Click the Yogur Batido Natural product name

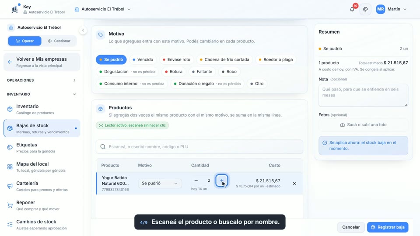pyautogui.click(x=115, y=180)
